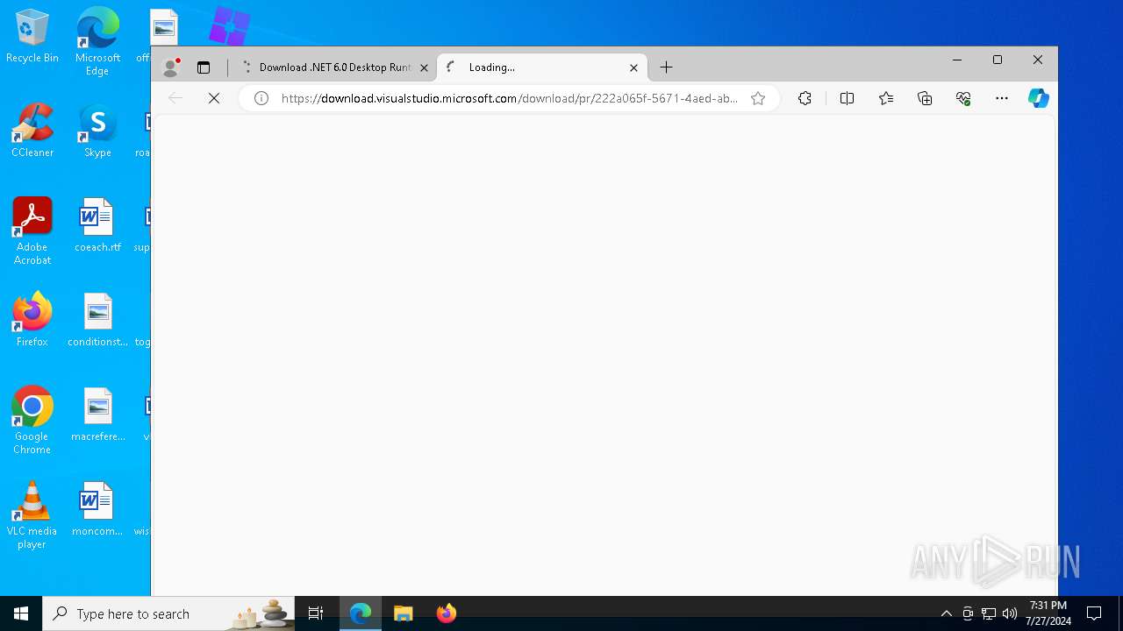Show hidden system tray icons

pyautogui.click(x=947, y=613)
